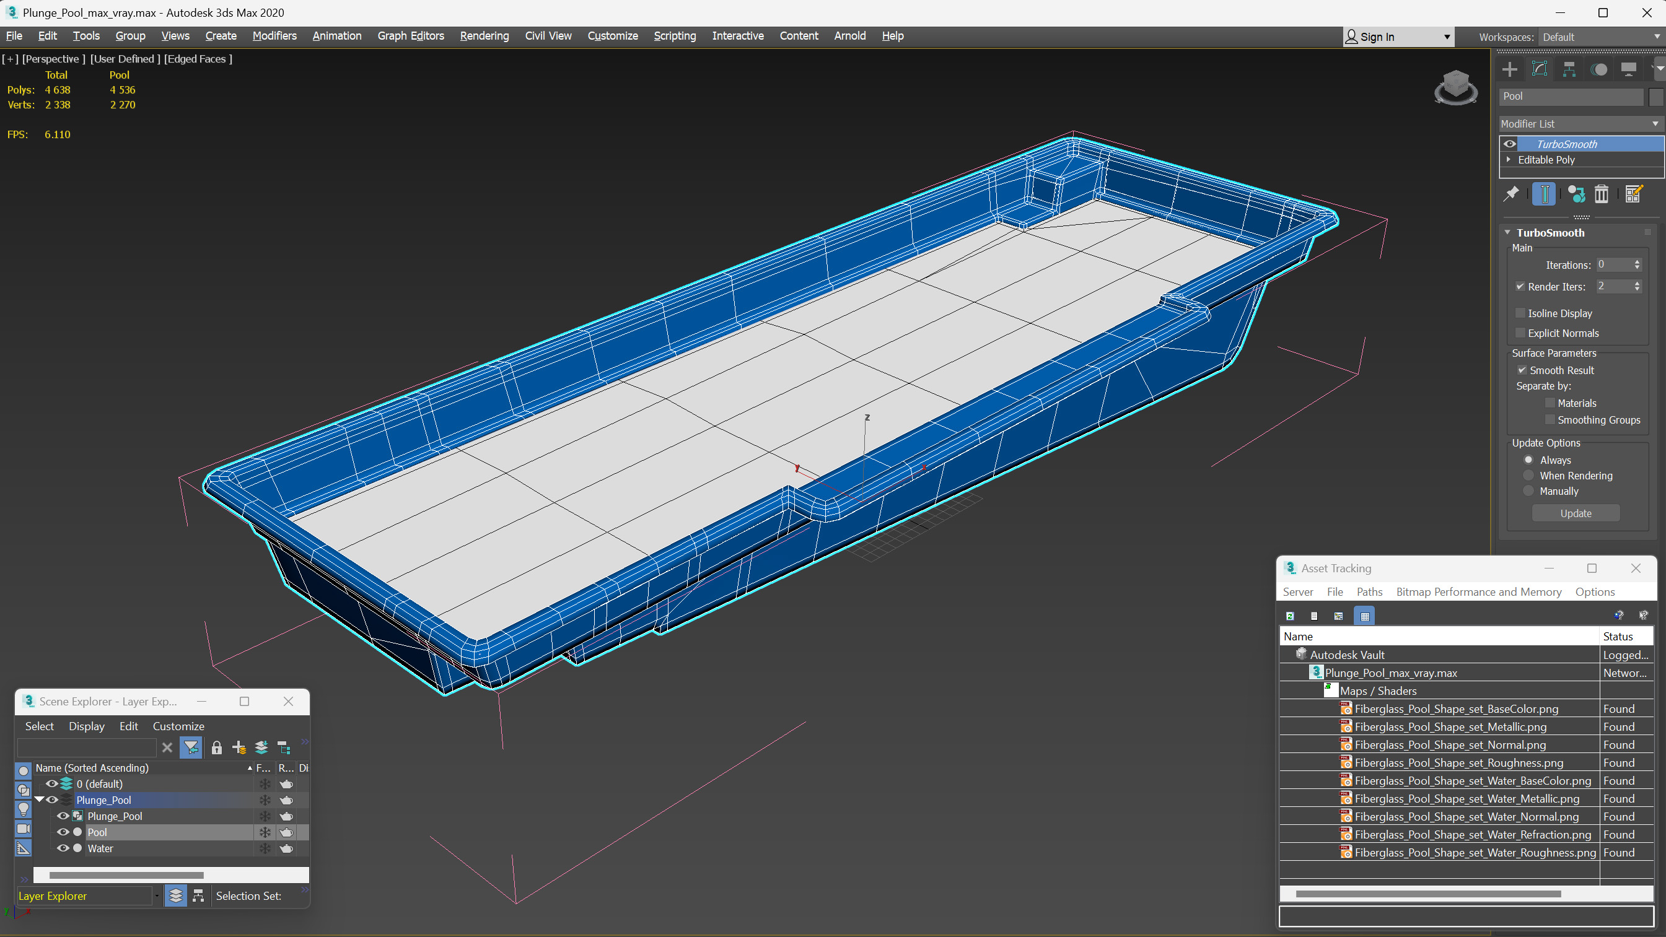This screenshot has width=1666, height=937.
Task: Open the Display command panel tab
Action: pos(1628,69)
